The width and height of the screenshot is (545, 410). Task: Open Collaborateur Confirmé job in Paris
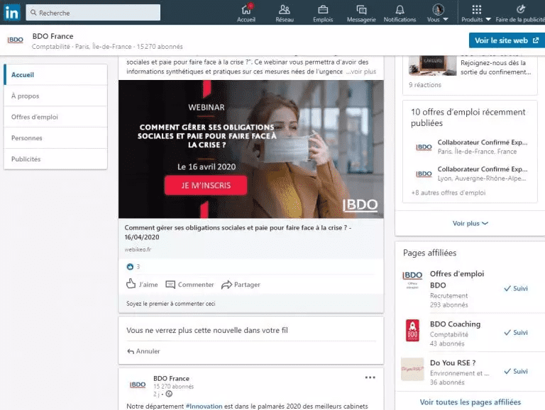(482, 142)
